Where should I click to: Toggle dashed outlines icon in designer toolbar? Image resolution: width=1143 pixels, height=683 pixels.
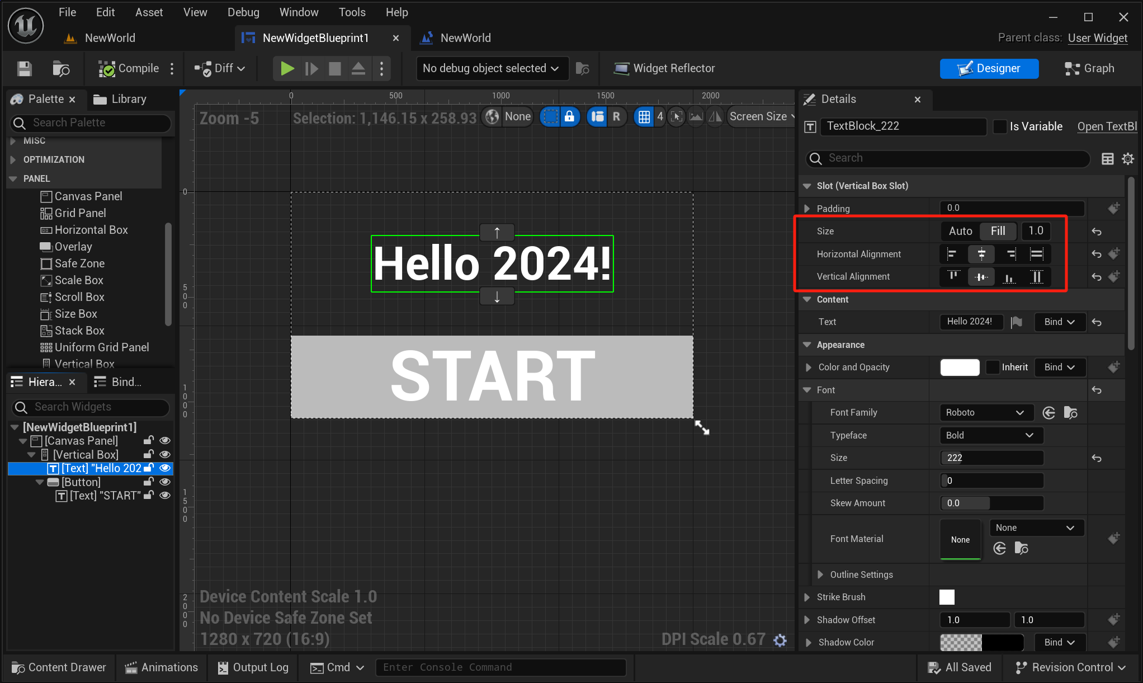click(551, 116)
